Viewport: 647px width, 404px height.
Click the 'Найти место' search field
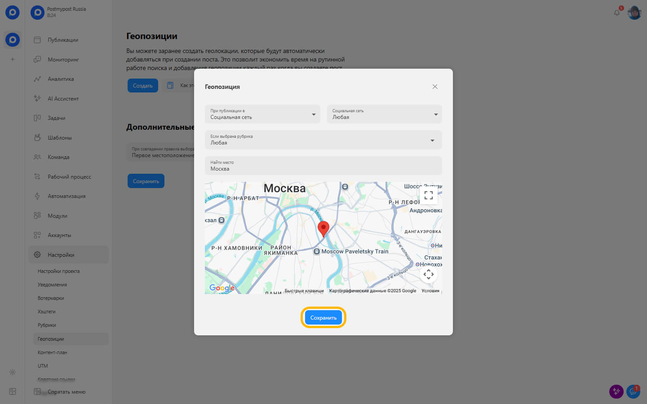click(x=323, y=166)
